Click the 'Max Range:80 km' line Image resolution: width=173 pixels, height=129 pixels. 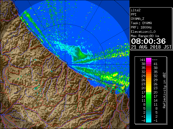tap(145, 36)
